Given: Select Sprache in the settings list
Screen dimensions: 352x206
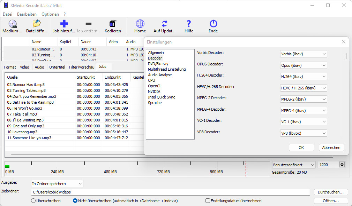Looking at the screenshot, I should pyautogui.click(x=155, y=102).
